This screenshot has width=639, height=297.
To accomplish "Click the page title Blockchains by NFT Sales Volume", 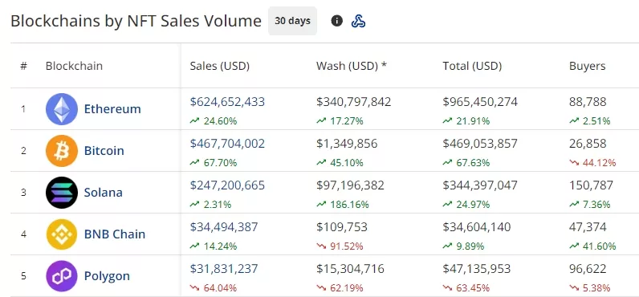I will point(136,21).
